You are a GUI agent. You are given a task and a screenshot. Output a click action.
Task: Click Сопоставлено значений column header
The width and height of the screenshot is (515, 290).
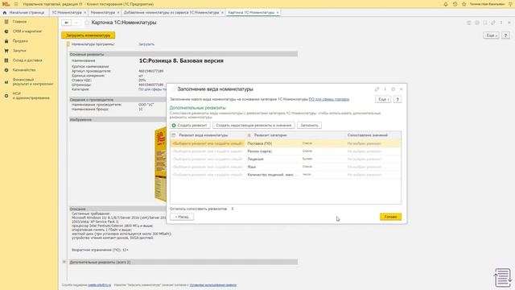[x=368, y=135]
